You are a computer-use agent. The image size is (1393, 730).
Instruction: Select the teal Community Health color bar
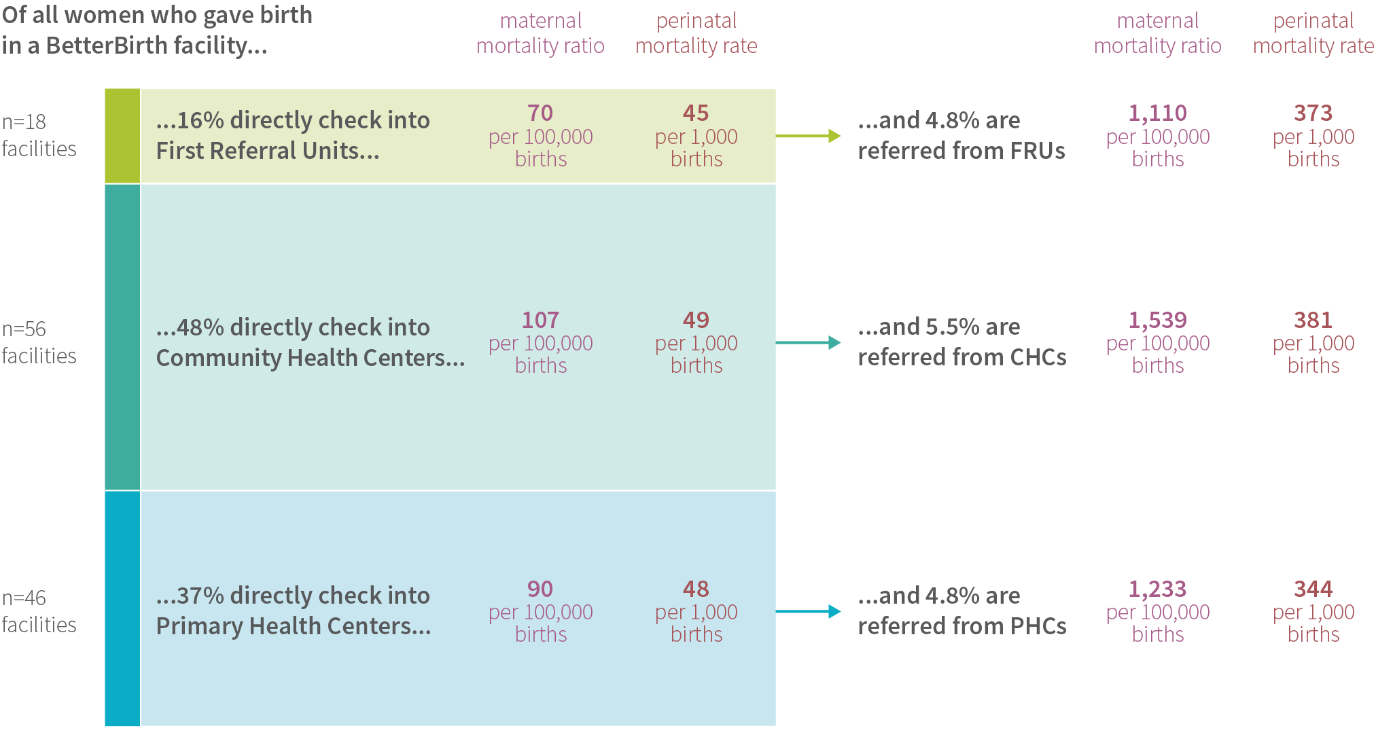click(122, 337)
